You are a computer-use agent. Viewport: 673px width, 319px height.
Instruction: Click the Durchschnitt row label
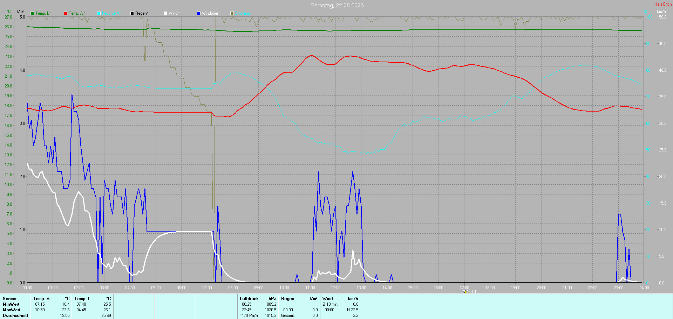(x=15, y=316)
